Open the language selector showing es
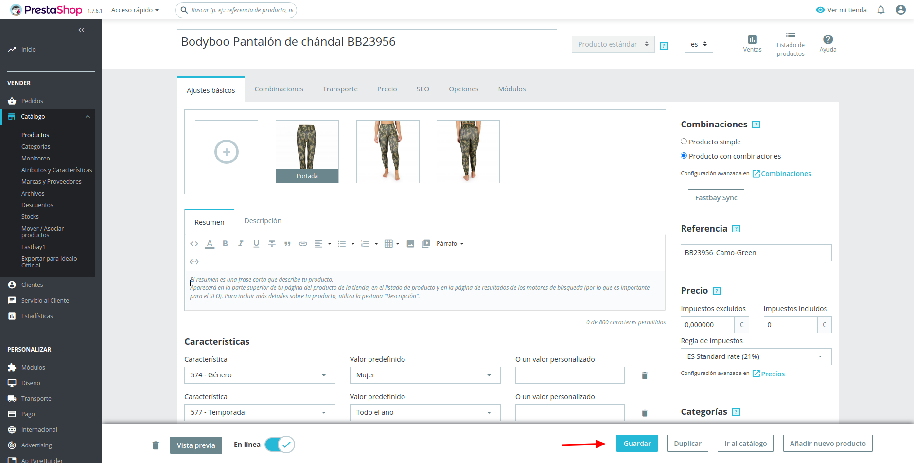The height and width of the screenshot is (463, 914). (x=699, y=44)
